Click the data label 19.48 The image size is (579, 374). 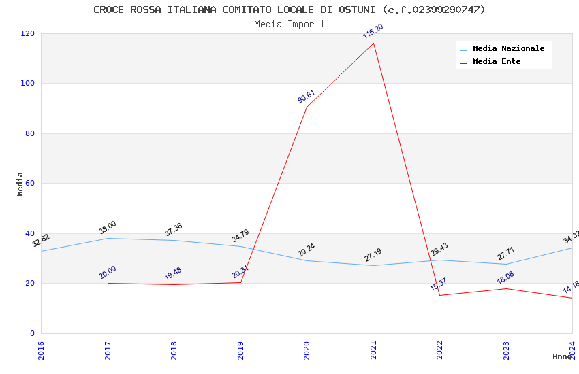click(173, 274)
